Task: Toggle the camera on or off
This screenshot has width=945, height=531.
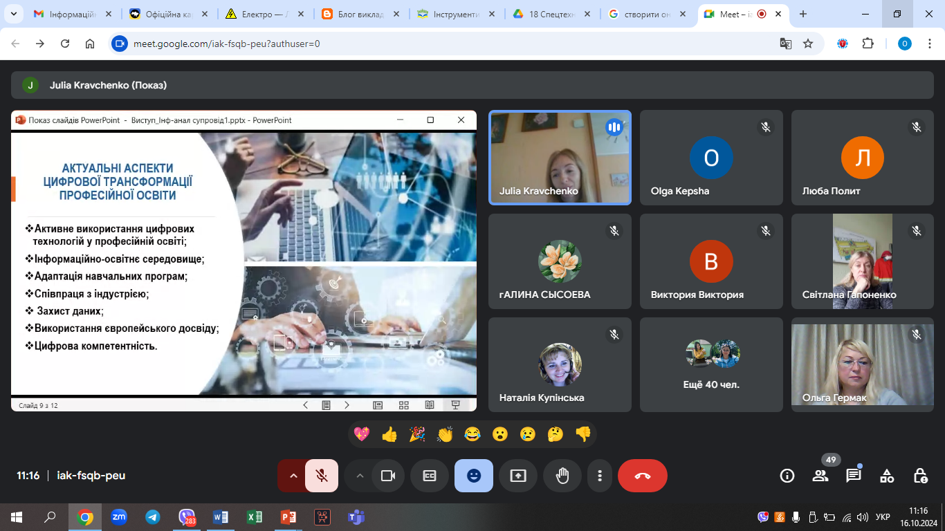Action: click(x=388, y=476)
